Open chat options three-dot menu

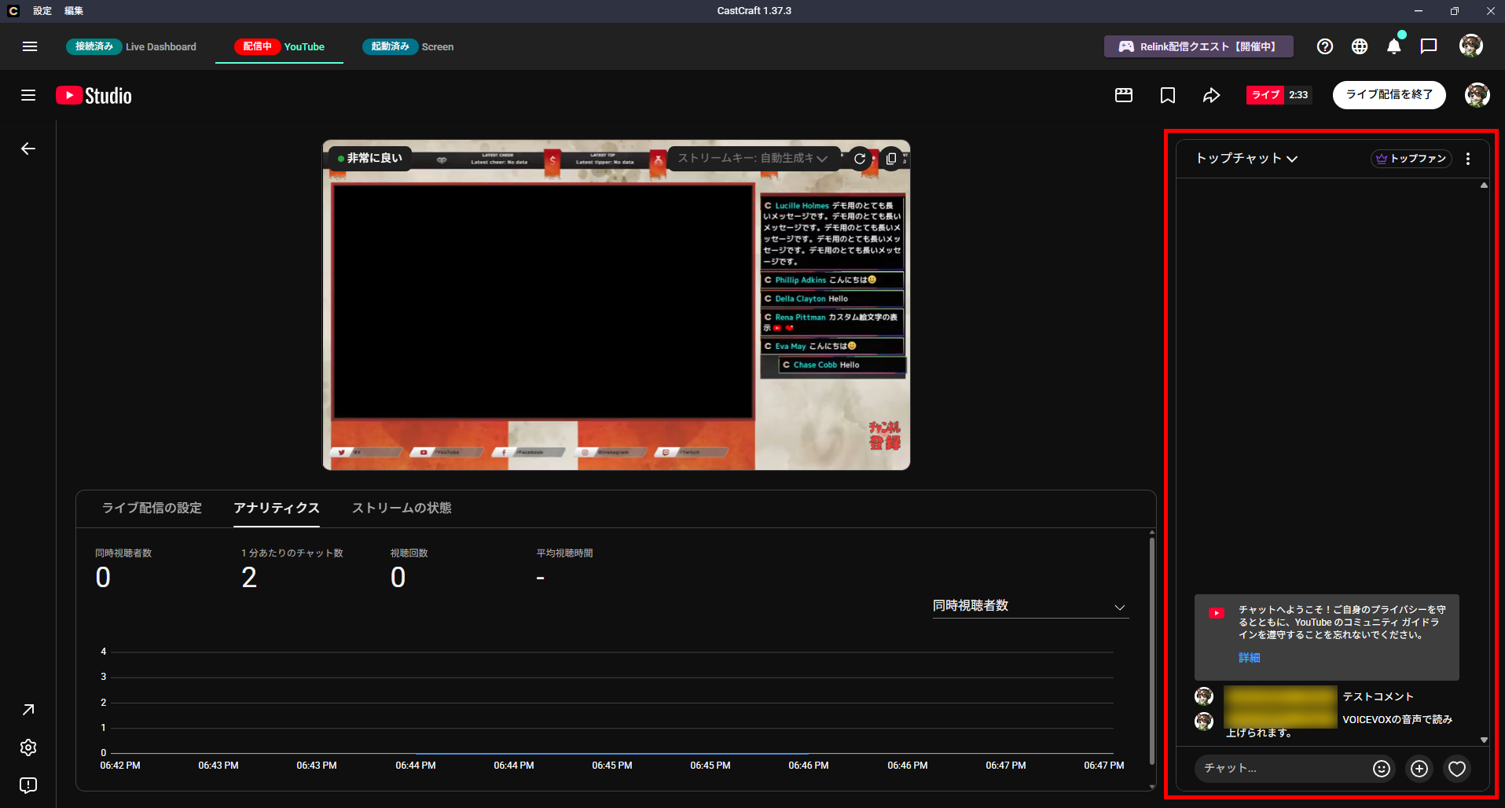click(1468, 158)
